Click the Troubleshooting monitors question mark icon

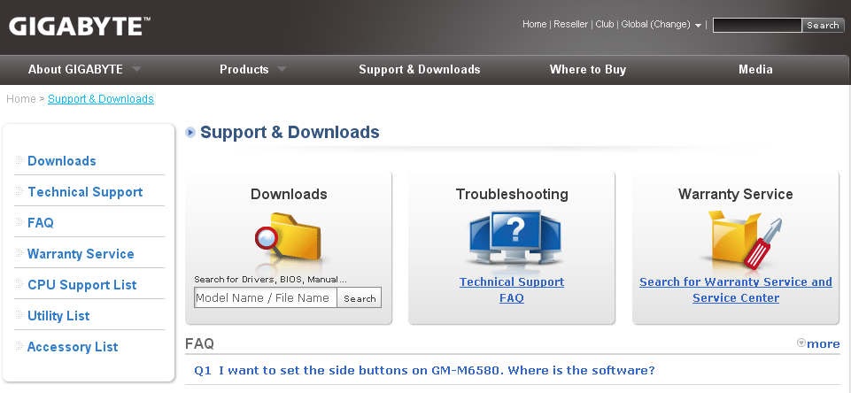coord(514,238)
